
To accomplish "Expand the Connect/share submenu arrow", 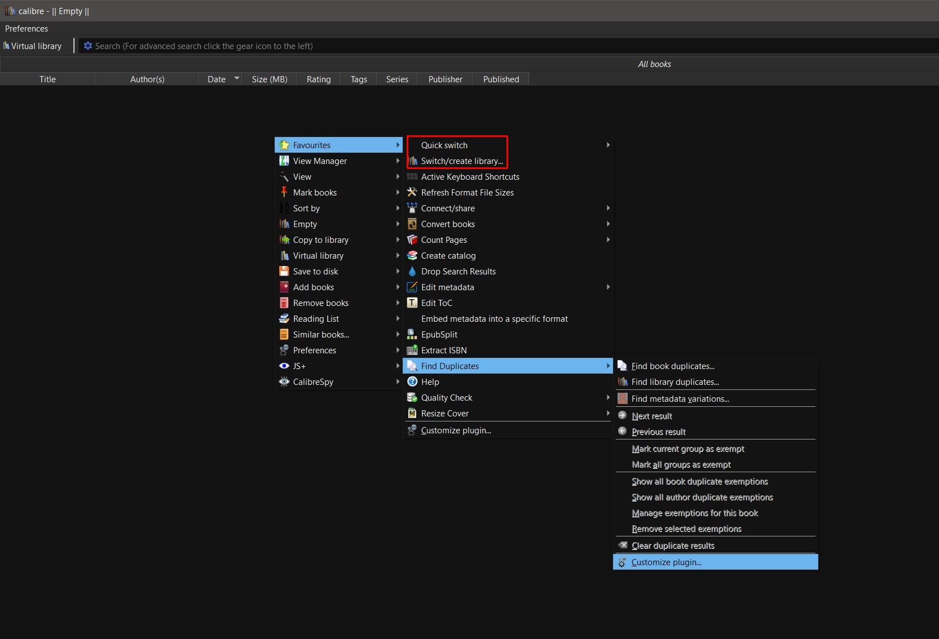I will (608, 208).
